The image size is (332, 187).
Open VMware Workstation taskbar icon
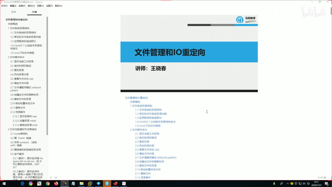tap(90, 184)
